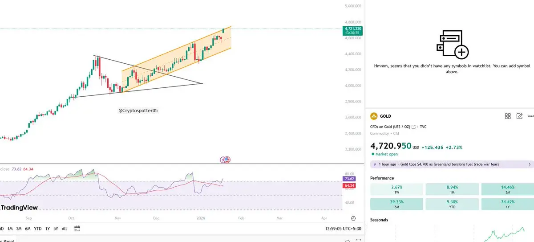
Task: Select the 5Y time range
Action: [56, 229]
